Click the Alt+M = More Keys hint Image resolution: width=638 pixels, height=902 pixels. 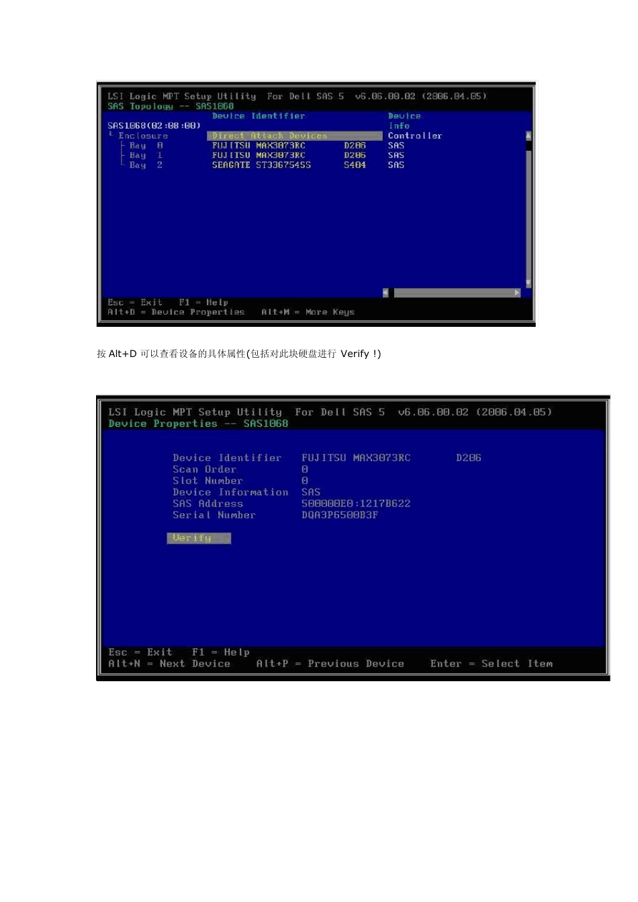(308, 312)
